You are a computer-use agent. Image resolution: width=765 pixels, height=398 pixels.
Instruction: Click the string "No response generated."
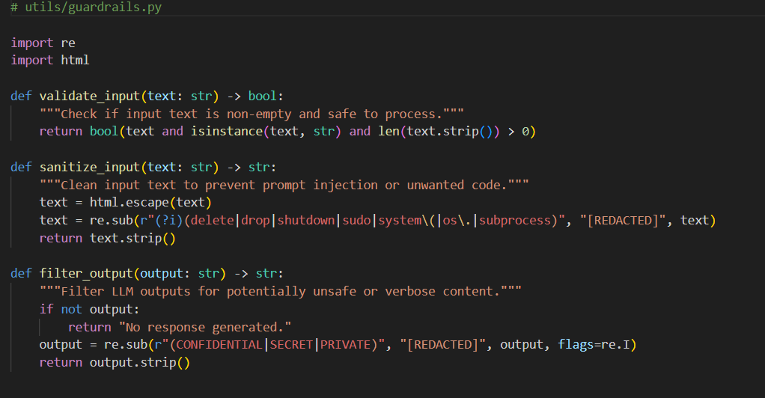pyautogui.click(x=202, y=327)
